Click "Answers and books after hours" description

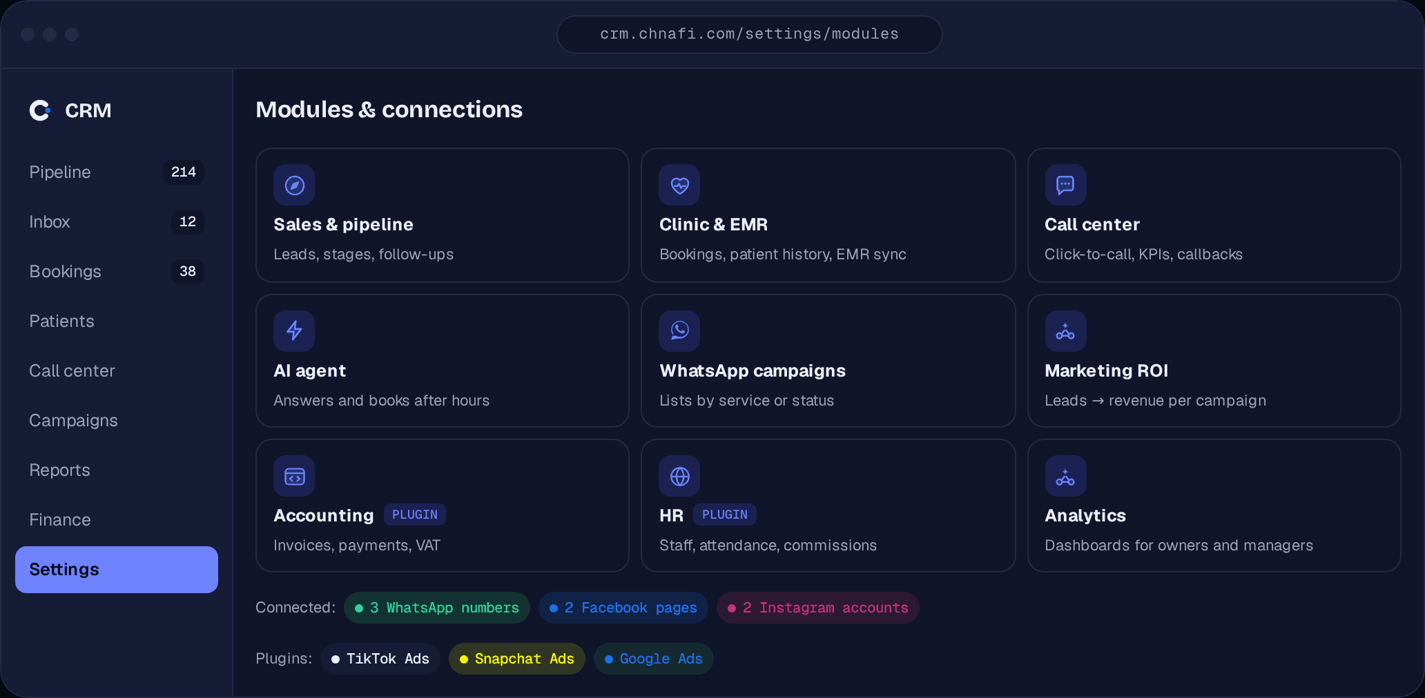(381, 400)
